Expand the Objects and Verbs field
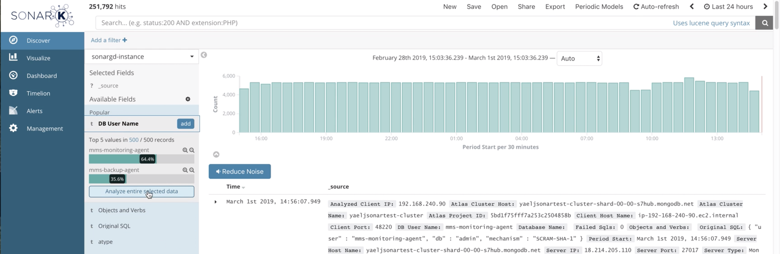This screenshot has height=254, width=780. [121, 210]
